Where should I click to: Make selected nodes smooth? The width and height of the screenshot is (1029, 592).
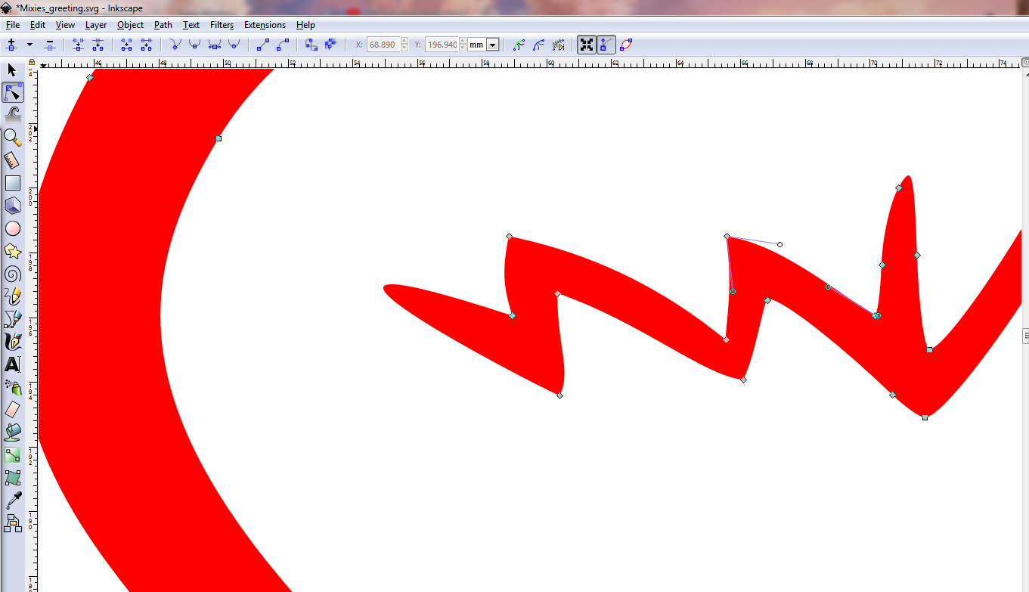click(194, 45)
